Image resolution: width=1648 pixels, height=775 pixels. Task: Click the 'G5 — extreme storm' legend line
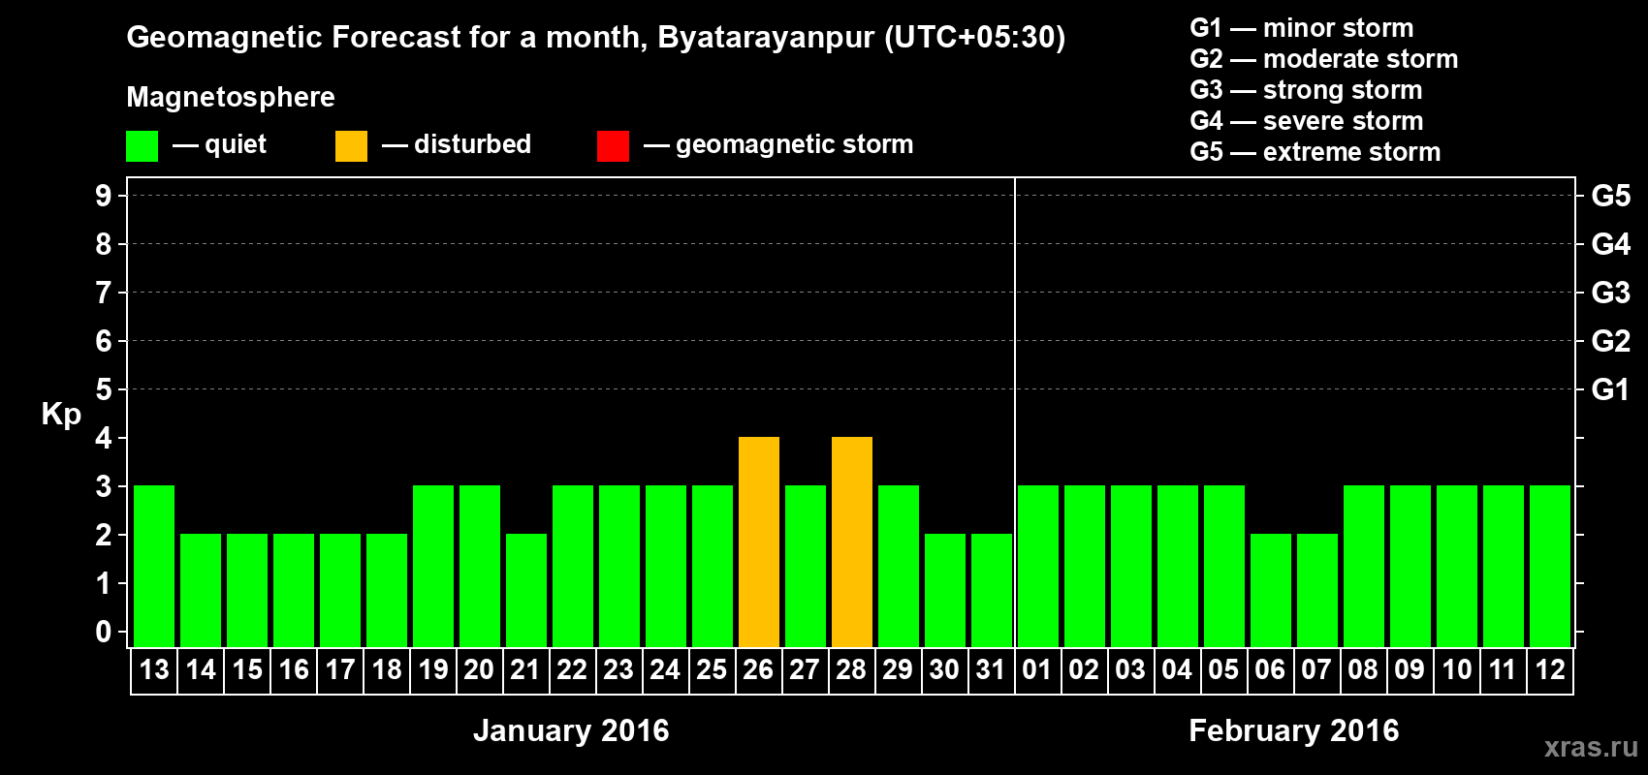[x=1315, y=152]
